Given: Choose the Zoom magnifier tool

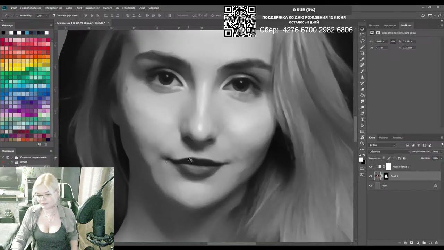Looking at the screenshot, I should coord(362,143).
